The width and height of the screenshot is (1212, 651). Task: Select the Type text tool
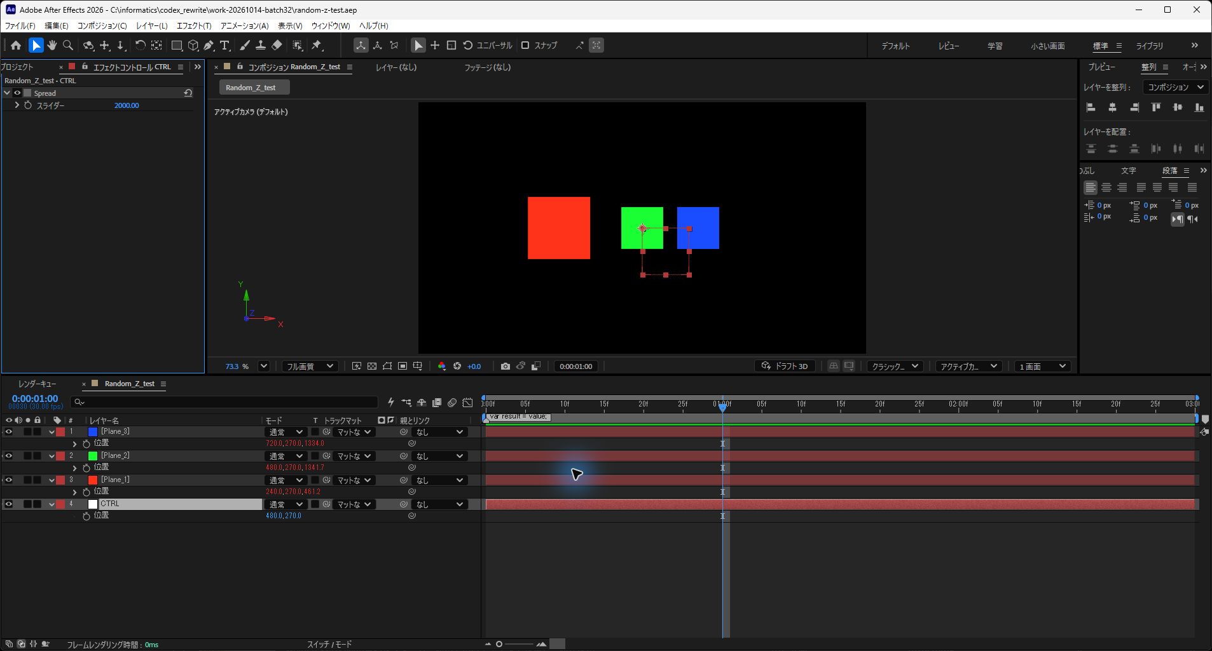[x=224, y=45]
